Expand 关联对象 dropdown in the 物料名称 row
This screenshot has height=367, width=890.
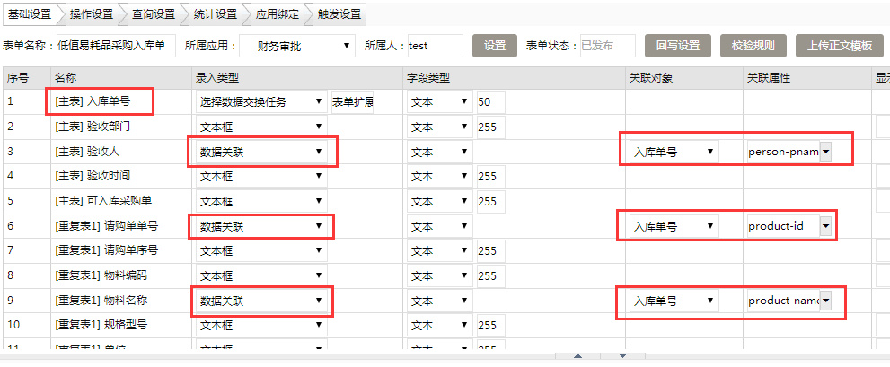[672, 301]
